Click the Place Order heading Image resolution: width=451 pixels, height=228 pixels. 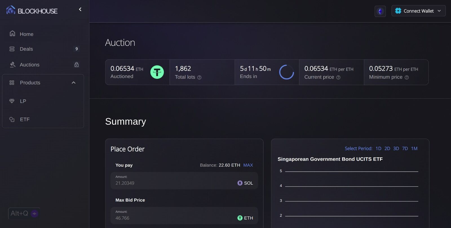coord(127,149)
